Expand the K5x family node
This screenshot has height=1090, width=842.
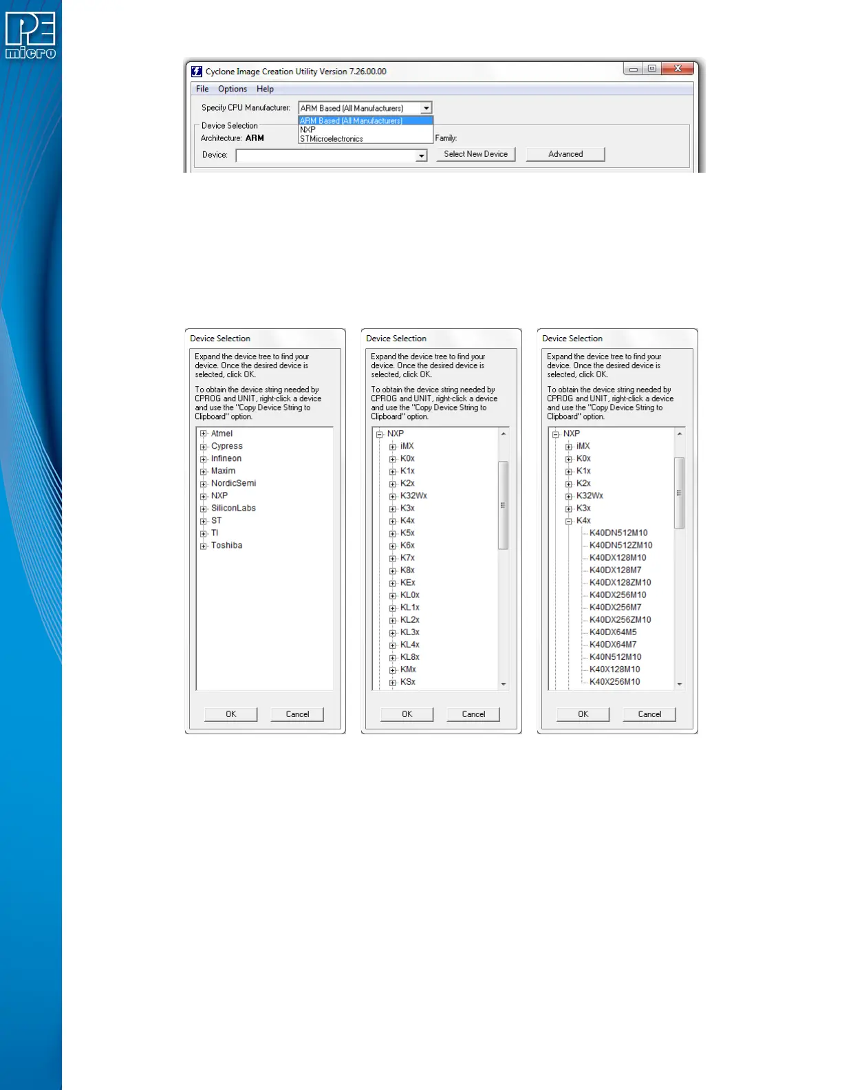pyautogui.click(x=393, y=533)
